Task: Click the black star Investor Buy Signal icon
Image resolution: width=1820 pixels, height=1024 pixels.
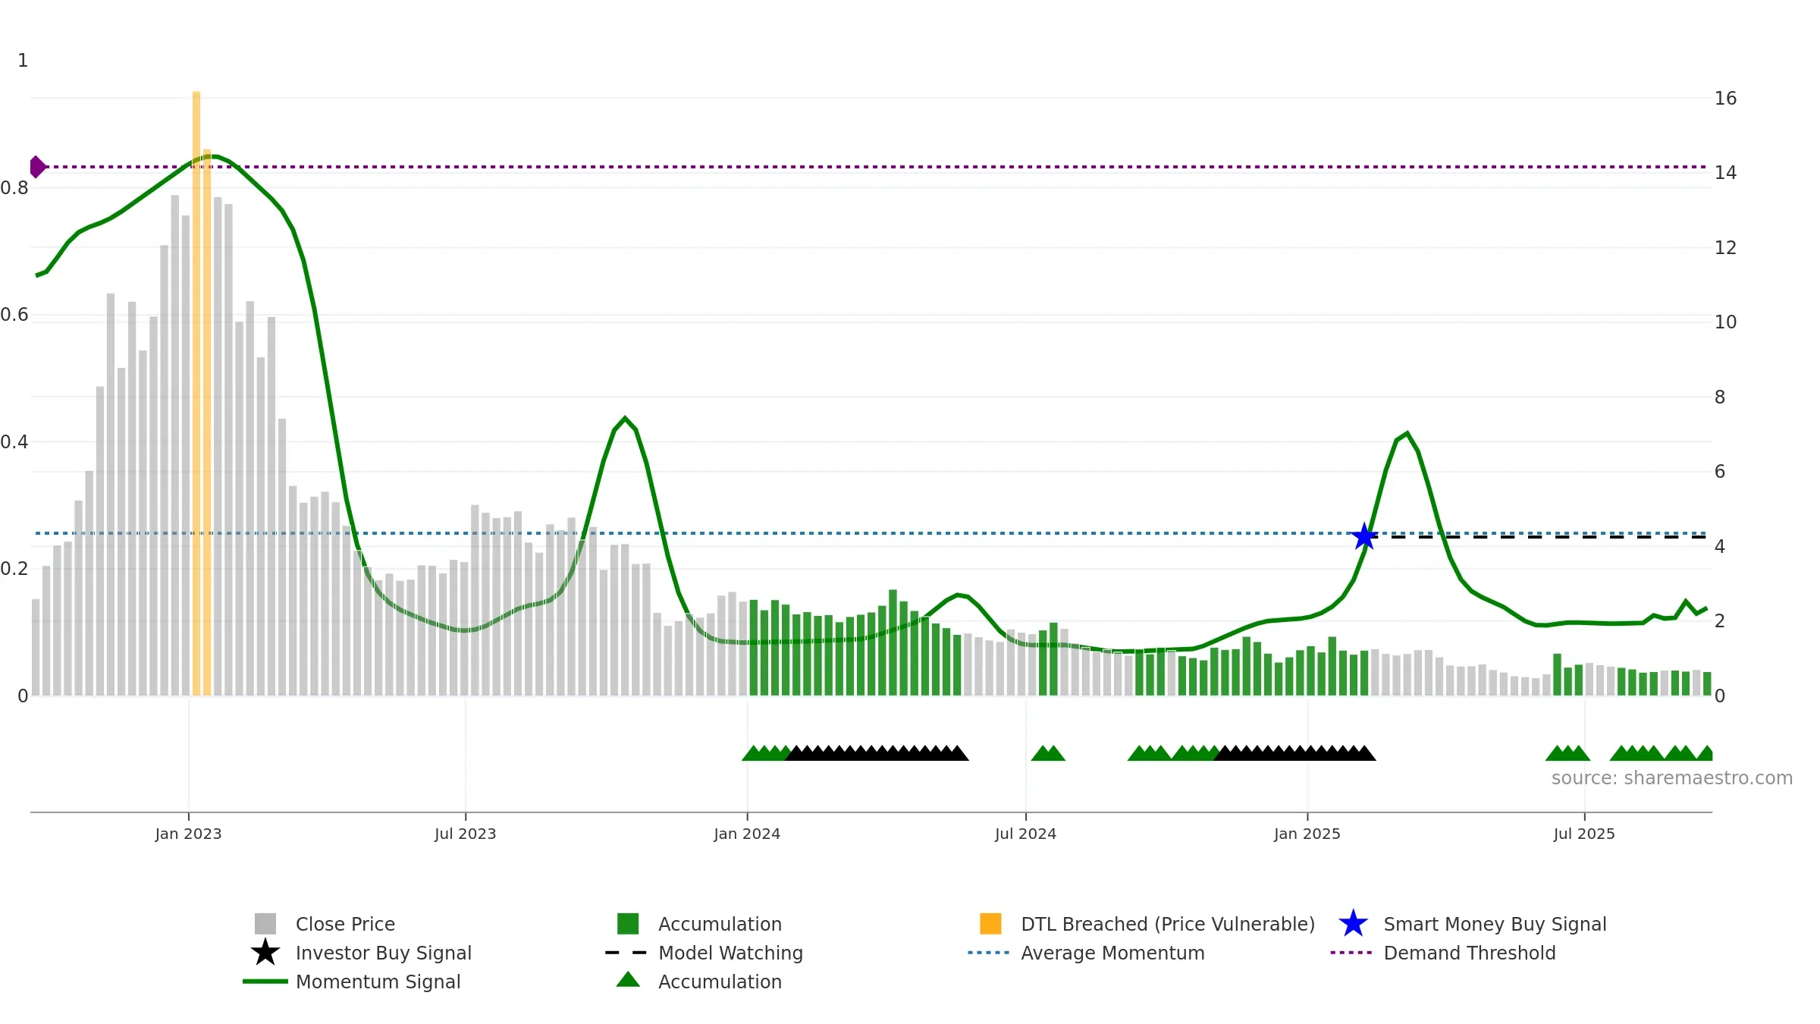Action: click(265, 953)
